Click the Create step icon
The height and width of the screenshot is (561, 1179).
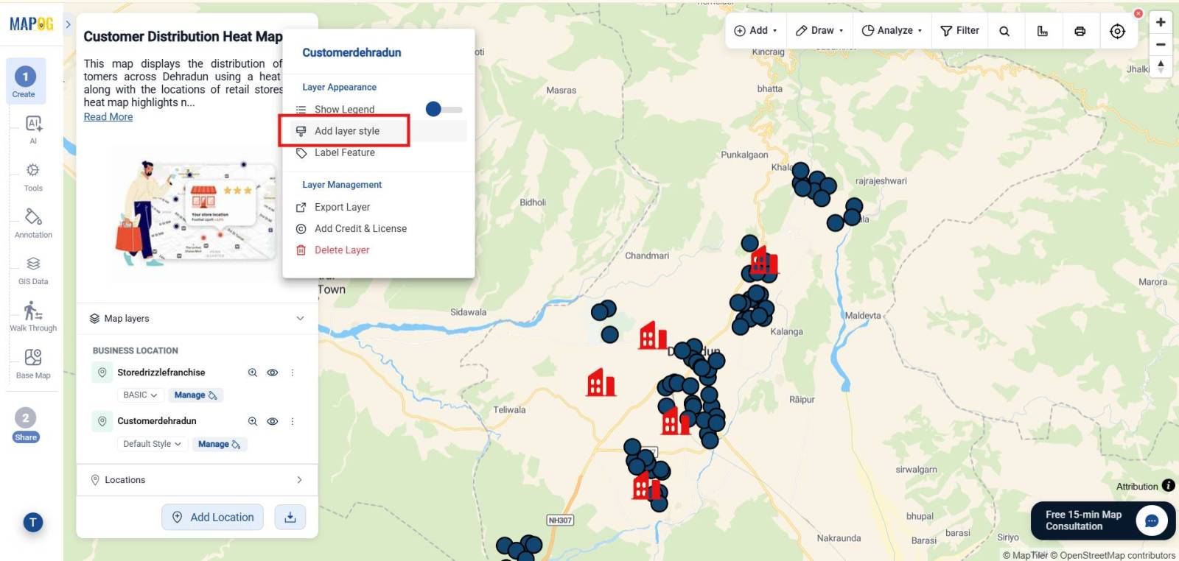point(25,81)
